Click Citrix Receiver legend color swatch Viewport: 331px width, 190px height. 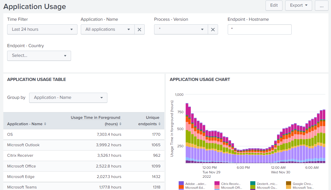click(217, 183)
